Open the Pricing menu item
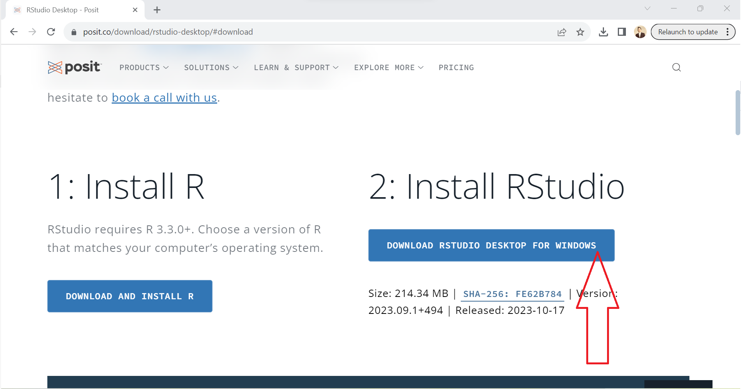This screenshot has width=741, height=389. [x=456, y=68]
